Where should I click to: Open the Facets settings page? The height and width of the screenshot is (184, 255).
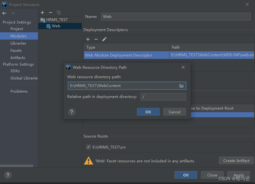pos(16,50)
